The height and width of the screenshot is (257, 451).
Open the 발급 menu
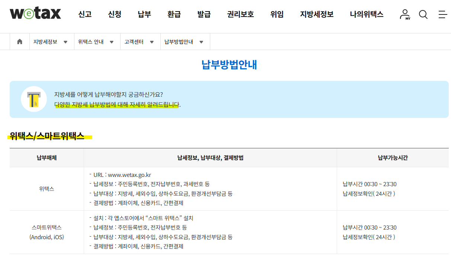click(x=204, y=14)
